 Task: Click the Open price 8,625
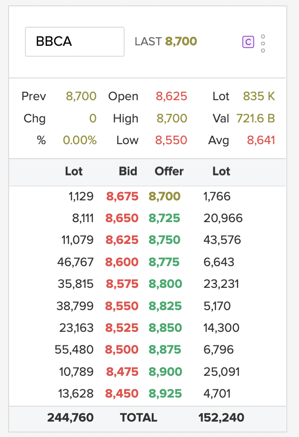tap(171, 97)
